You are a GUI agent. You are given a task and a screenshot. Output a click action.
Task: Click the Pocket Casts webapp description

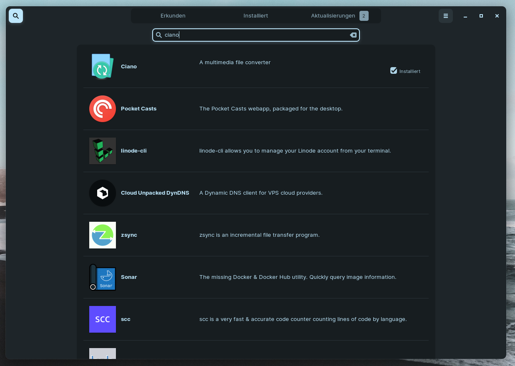[x=271, y=109]
